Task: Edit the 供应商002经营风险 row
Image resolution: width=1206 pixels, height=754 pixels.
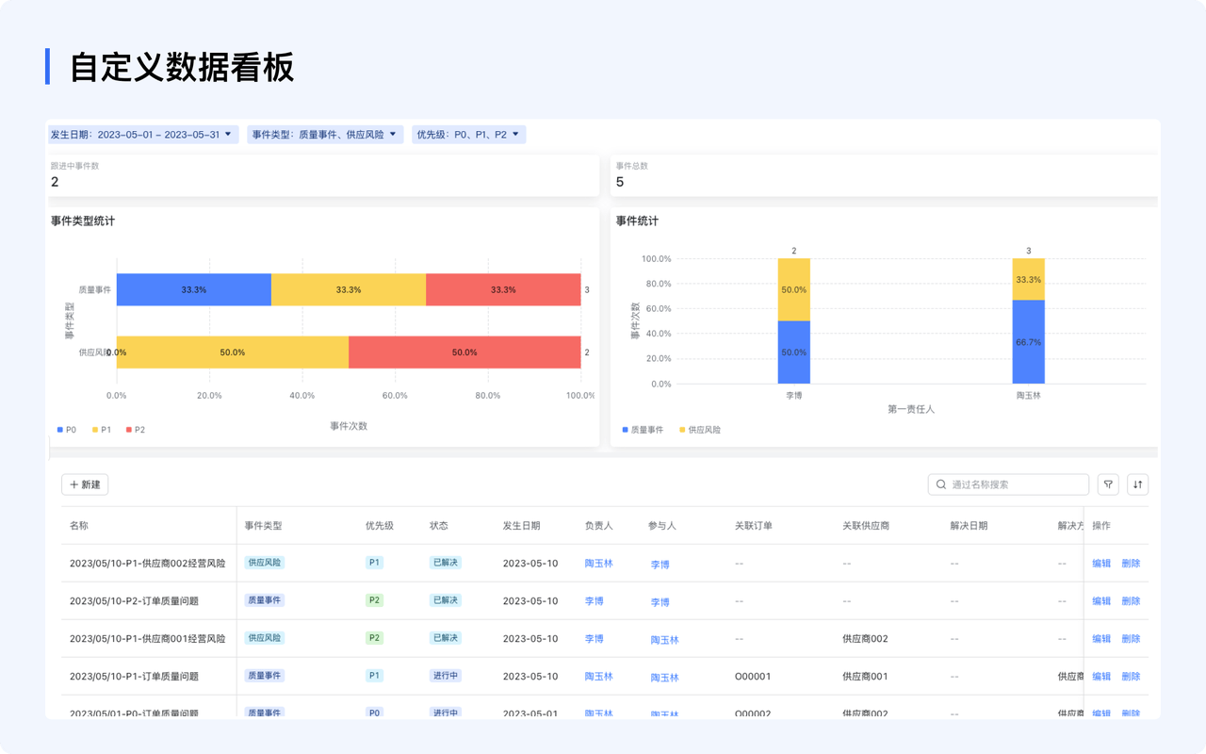Action: pyautogui.click(x=1101, y=564)
